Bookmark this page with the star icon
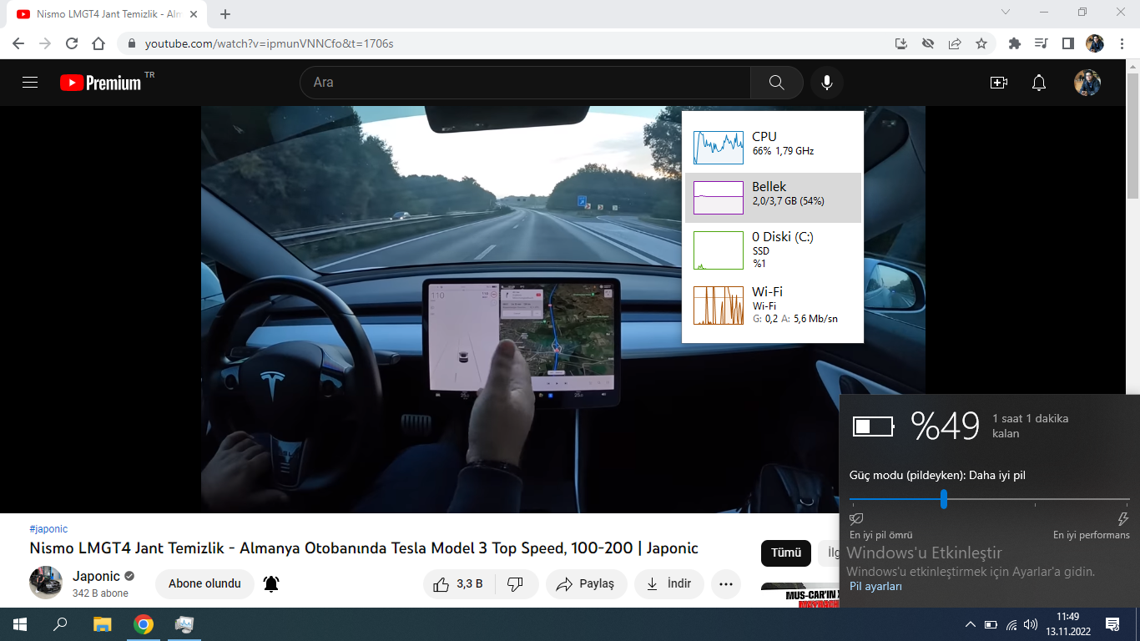Image resolution: width=1140 pixels, height=641 pixels. point(981,43)
